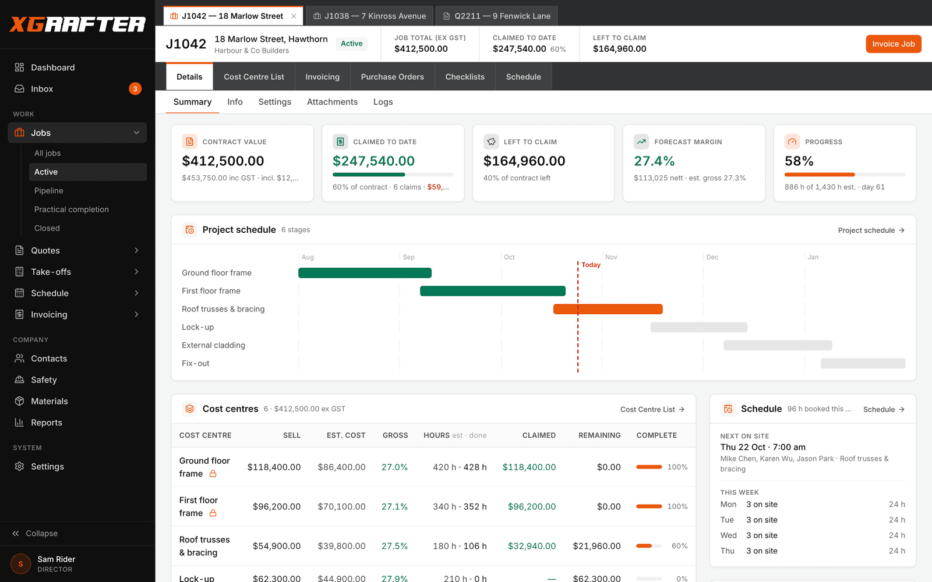Open the Dashboard icon in sidebar

click(19, 68)
